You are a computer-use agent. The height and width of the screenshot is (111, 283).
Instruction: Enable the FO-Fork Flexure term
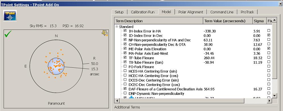click(x=125, y=66)
